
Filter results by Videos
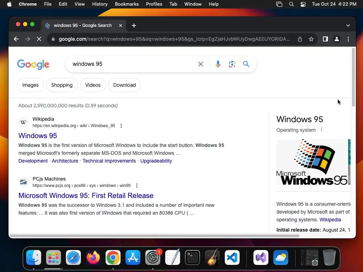pos(93,85)
